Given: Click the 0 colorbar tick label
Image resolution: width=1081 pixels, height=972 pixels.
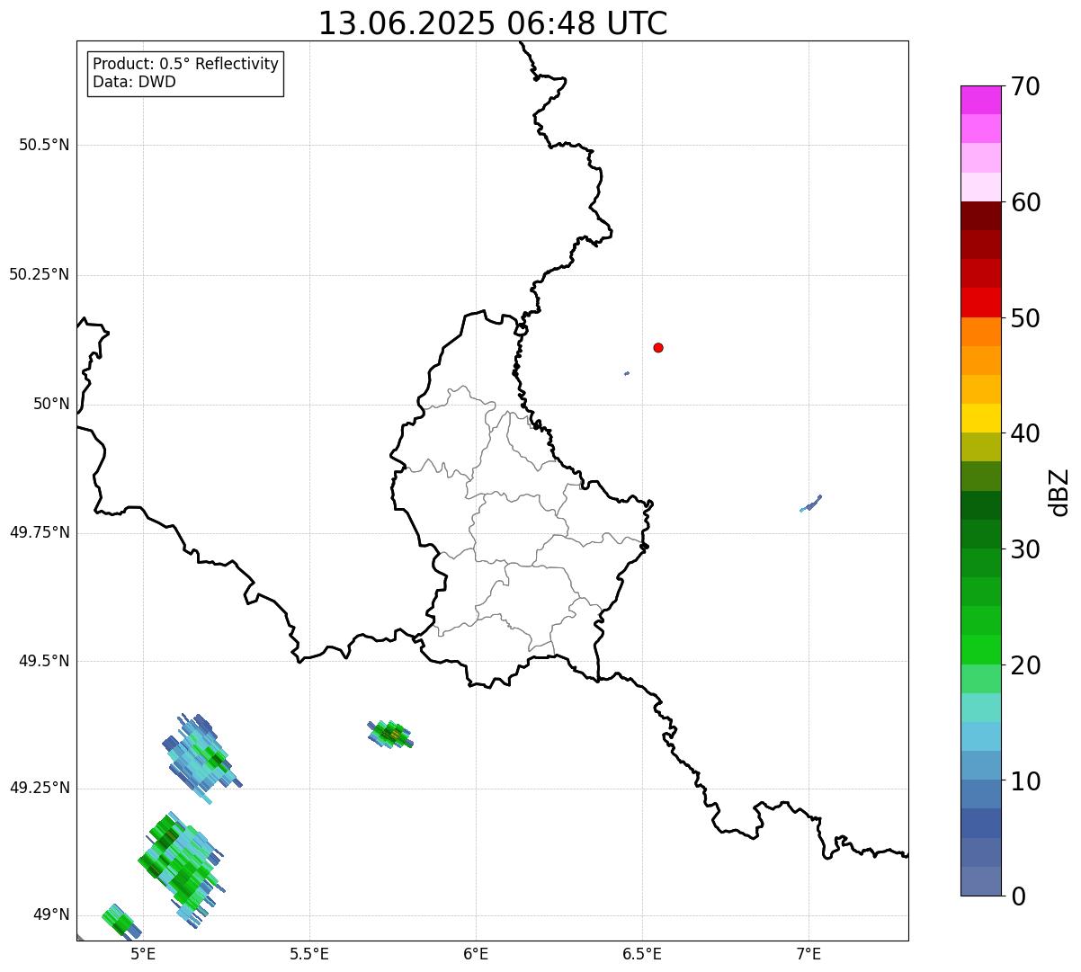Looking at the screenshot, I should [1017, 896].
